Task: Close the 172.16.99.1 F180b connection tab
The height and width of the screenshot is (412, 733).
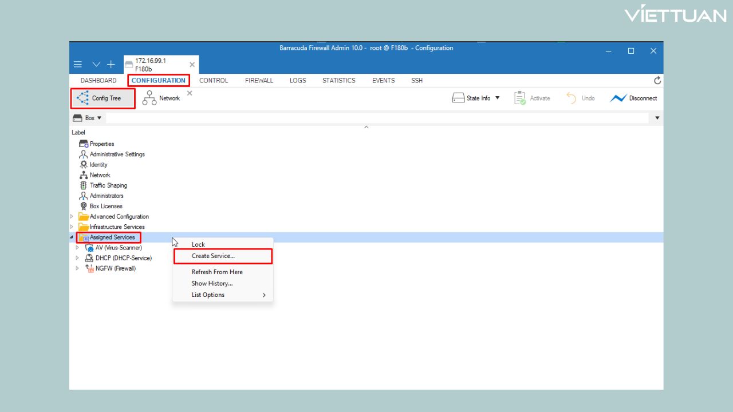Action: 192,65
